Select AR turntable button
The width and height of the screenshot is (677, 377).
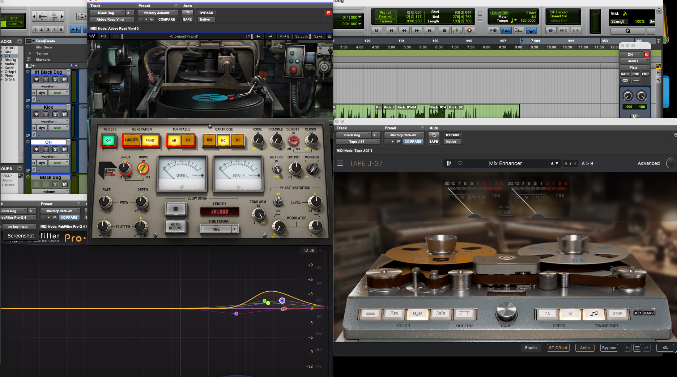174,141
